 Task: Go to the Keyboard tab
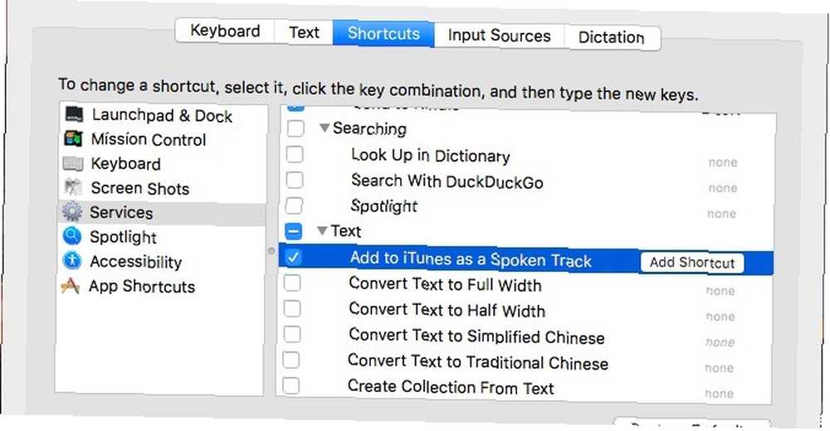coord(225,31)
